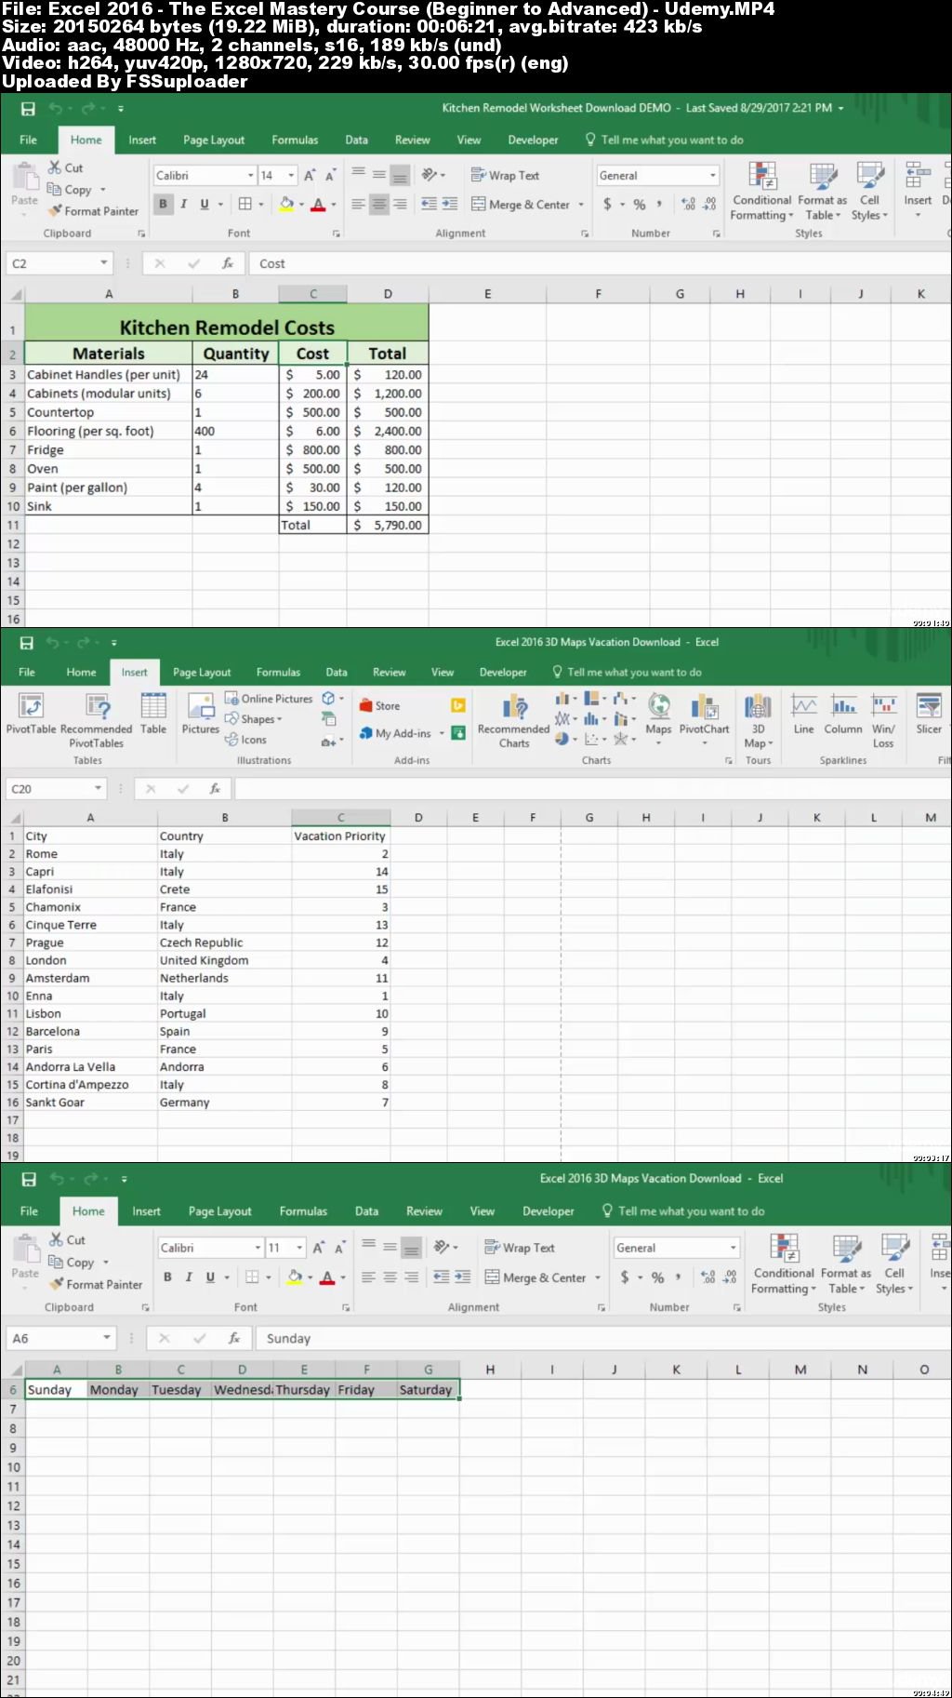Toggle Wrap Text in bottom Excel window

(x=520, y=1248)
